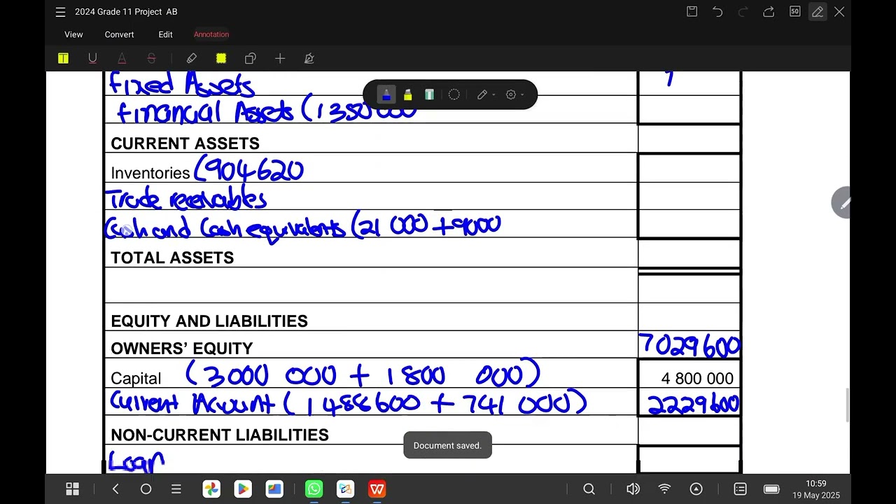The image size is (896, 504).
Task: Select the yellow area highlight tool
Action: [x=221, y=59]
